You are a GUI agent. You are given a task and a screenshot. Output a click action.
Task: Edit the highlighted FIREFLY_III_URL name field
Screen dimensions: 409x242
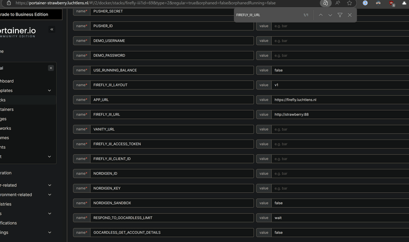(x=172, y=114)
